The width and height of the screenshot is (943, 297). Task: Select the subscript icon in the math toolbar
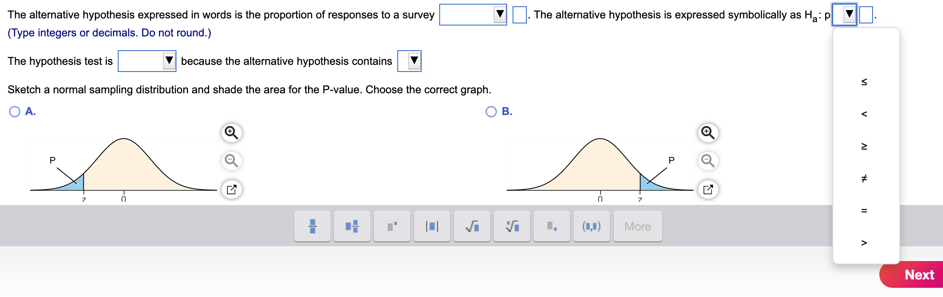point(552,226)
